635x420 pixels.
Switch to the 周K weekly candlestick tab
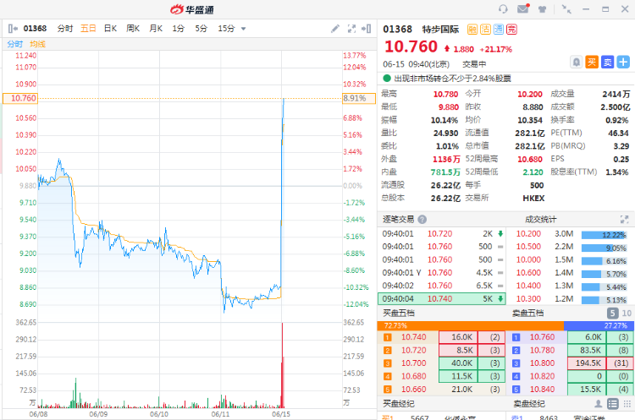[133, 28]
